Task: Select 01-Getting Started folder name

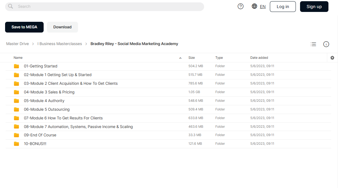Action: [41, 66]
